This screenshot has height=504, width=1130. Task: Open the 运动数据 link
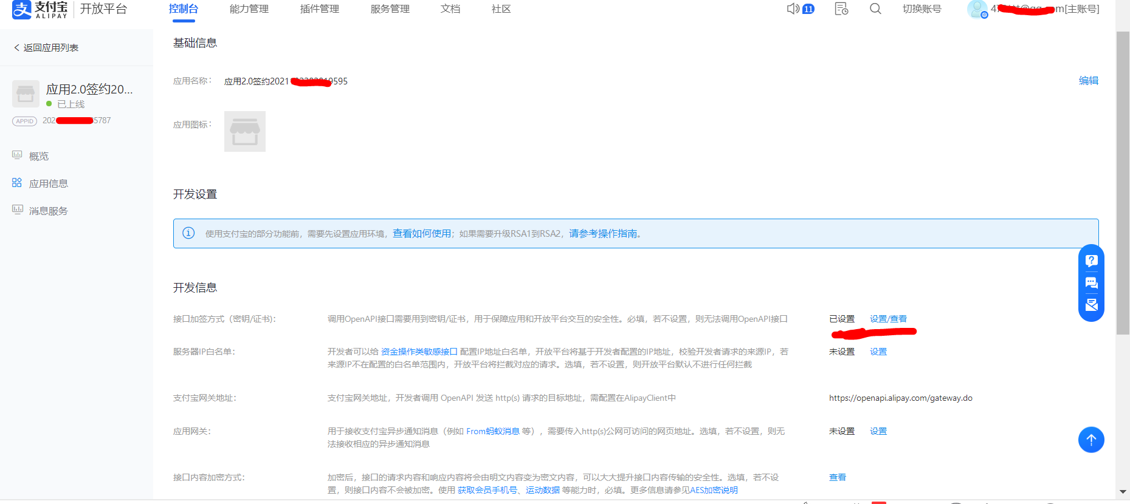point(543,490)
